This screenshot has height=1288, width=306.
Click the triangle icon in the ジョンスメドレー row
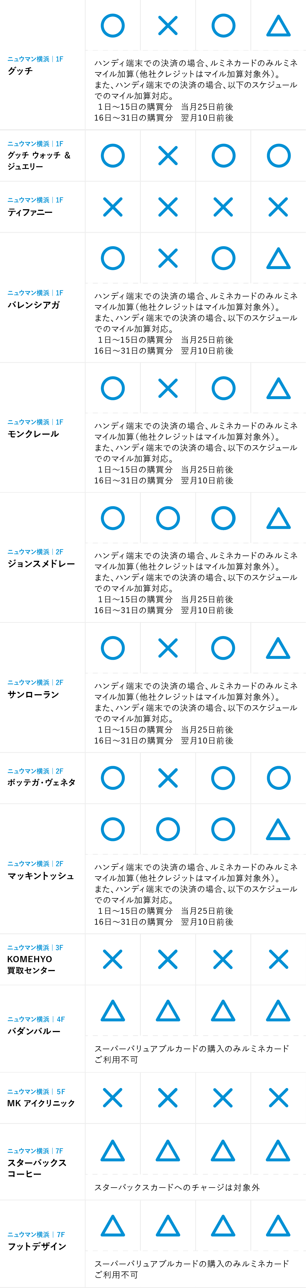tap(278, 518)
